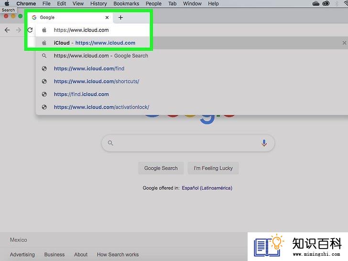Remove the iCloud suggestion with X
The image size is (348, 261).
pos(344,43)
